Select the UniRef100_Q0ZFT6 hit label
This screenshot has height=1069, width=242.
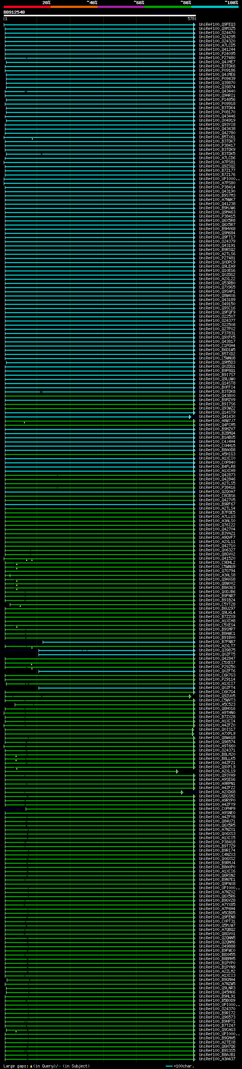[x=217, y=671]
